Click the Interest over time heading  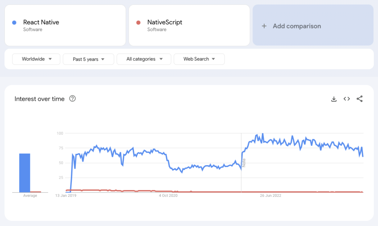(39, 99)
